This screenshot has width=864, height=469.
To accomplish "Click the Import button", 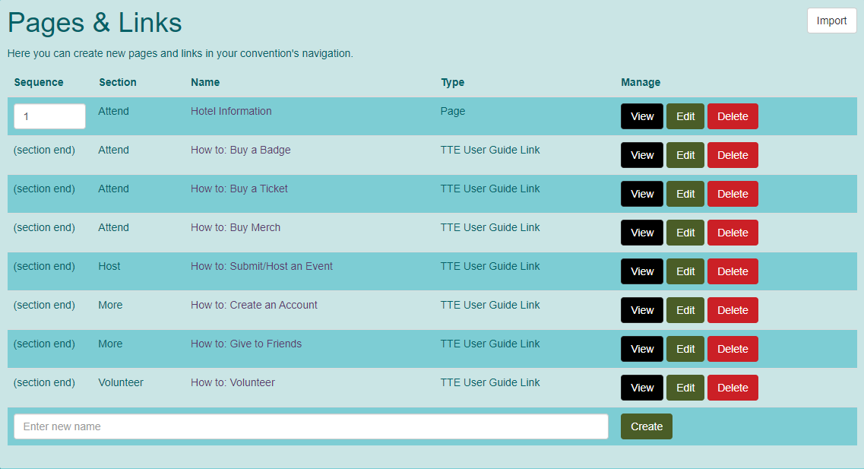I will coord(831,21).
